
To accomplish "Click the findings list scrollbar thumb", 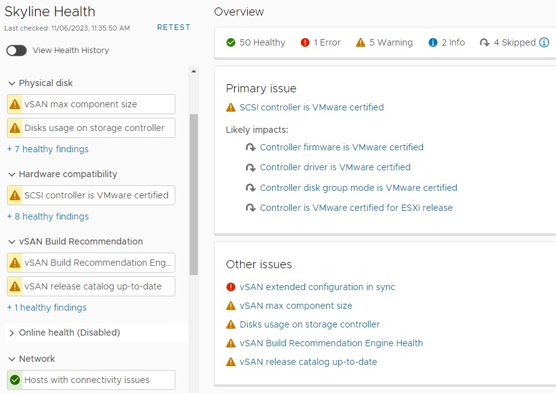I will pos(193,195).
